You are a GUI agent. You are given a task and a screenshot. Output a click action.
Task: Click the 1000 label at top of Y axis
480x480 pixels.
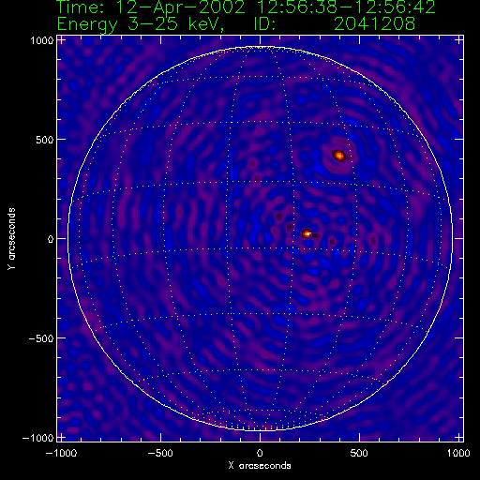pyautogui.click(x=42, y=40)
